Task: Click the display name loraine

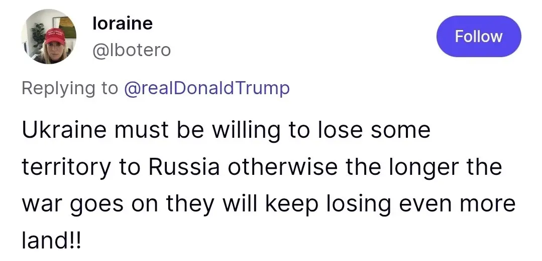Action: pos(123,24)
